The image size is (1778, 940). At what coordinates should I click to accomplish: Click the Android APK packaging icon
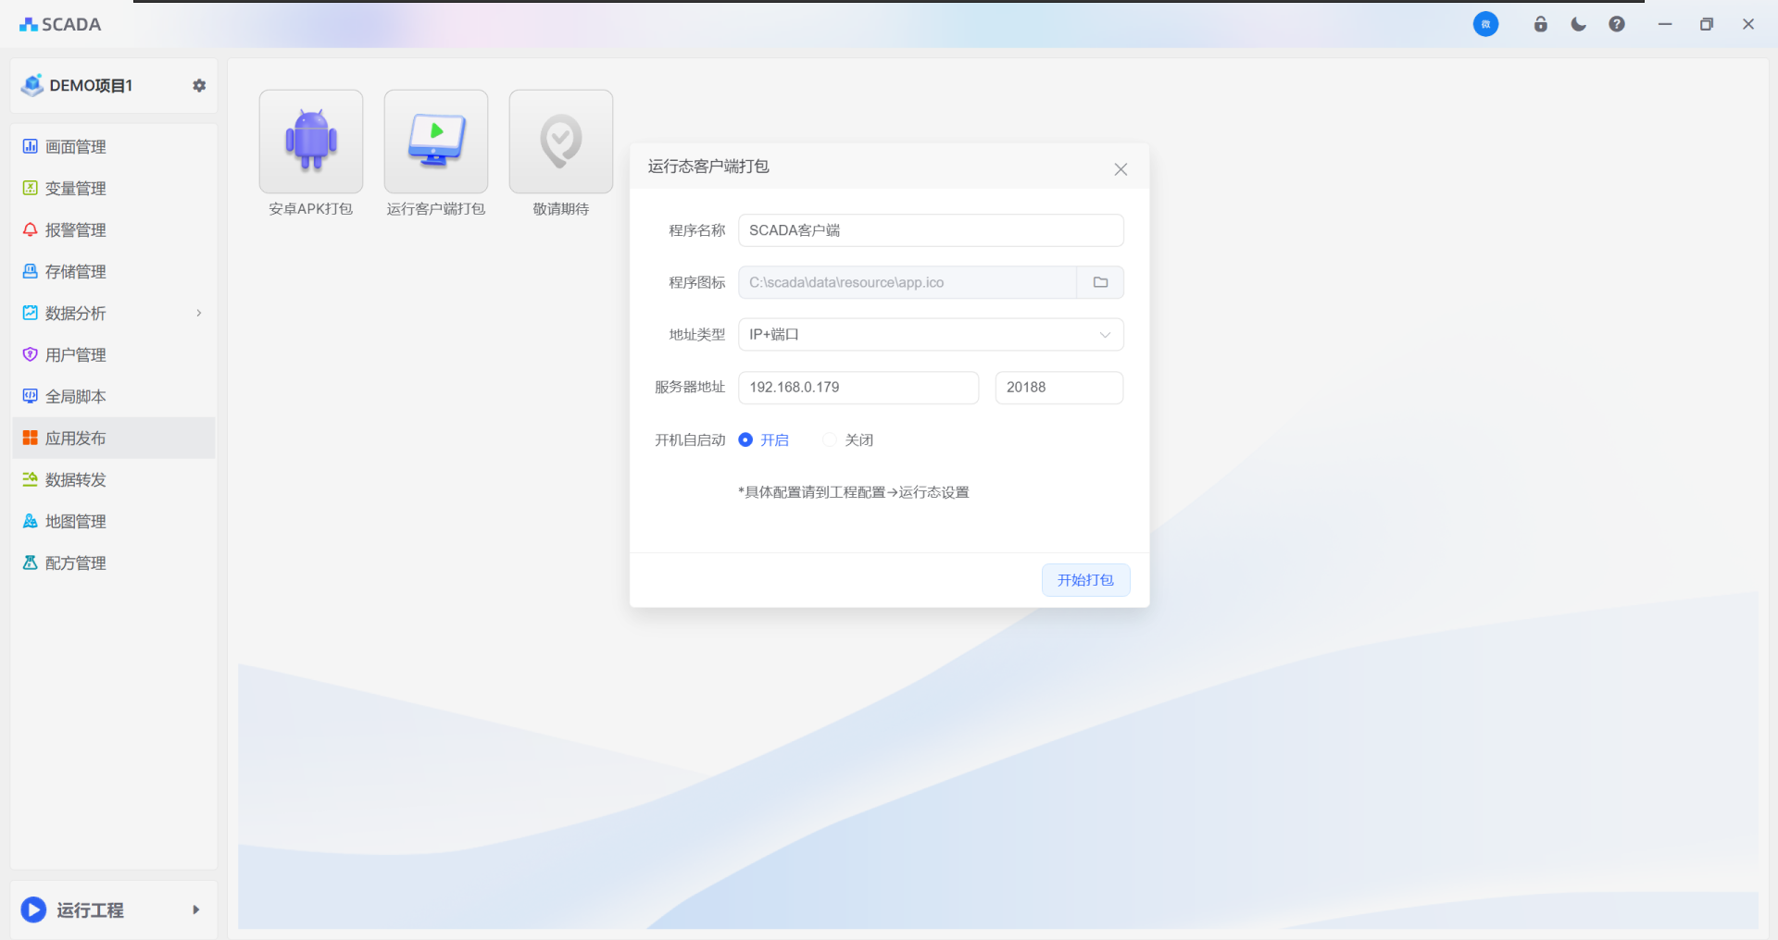311,142
